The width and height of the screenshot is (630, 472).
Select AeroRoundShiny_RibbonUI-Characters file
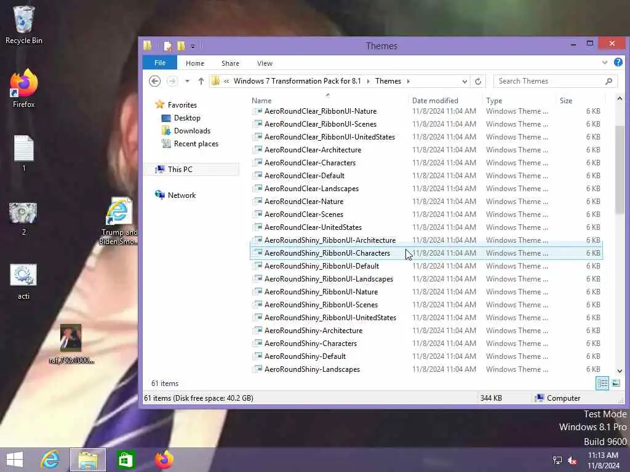tap(426, 253)
